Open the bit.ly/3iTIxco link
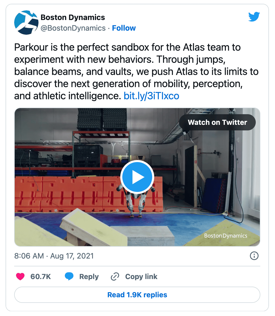The height and width of the screenshot is (316, 275). click(151, 96)
